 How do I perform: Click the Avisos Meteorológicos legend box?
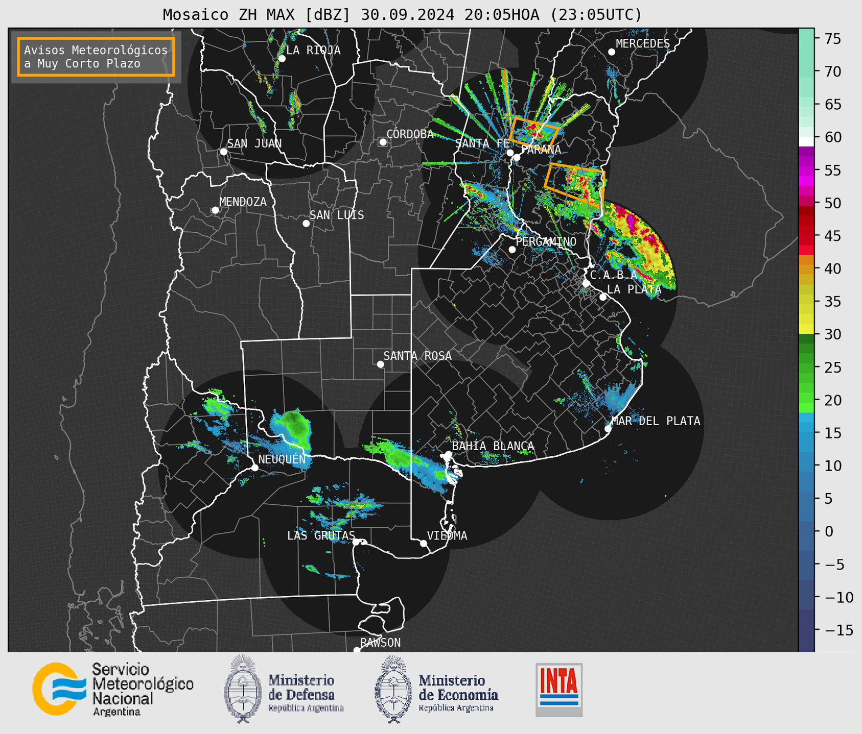[96, 57]
